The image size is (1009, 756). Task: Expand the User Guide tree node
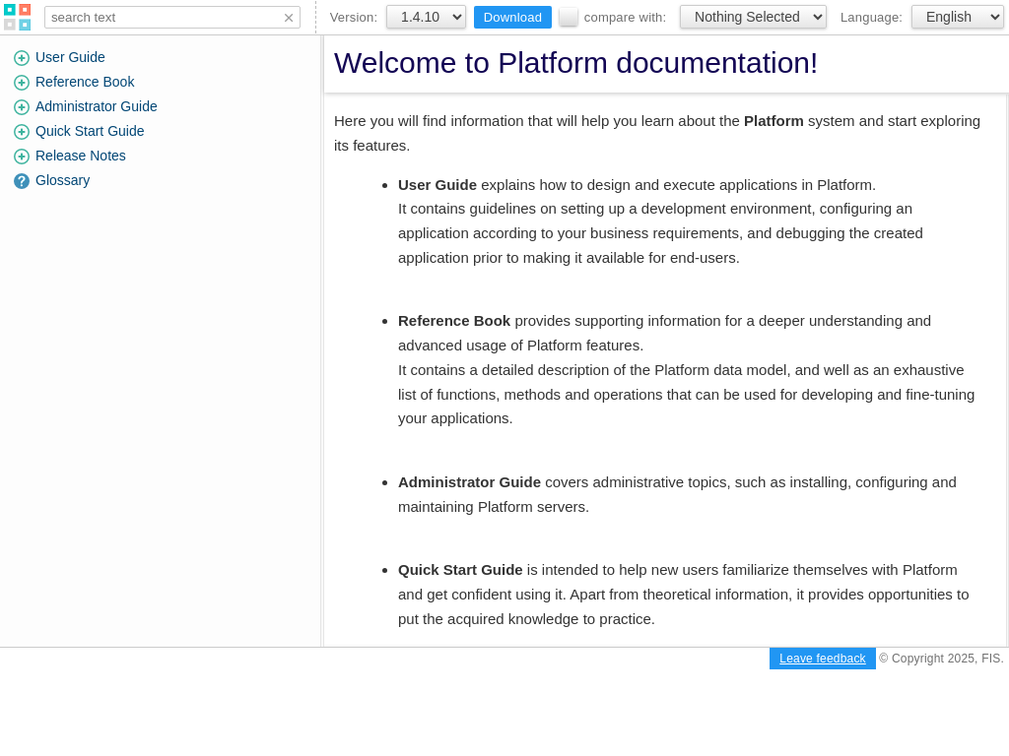[x=22, y=58]
